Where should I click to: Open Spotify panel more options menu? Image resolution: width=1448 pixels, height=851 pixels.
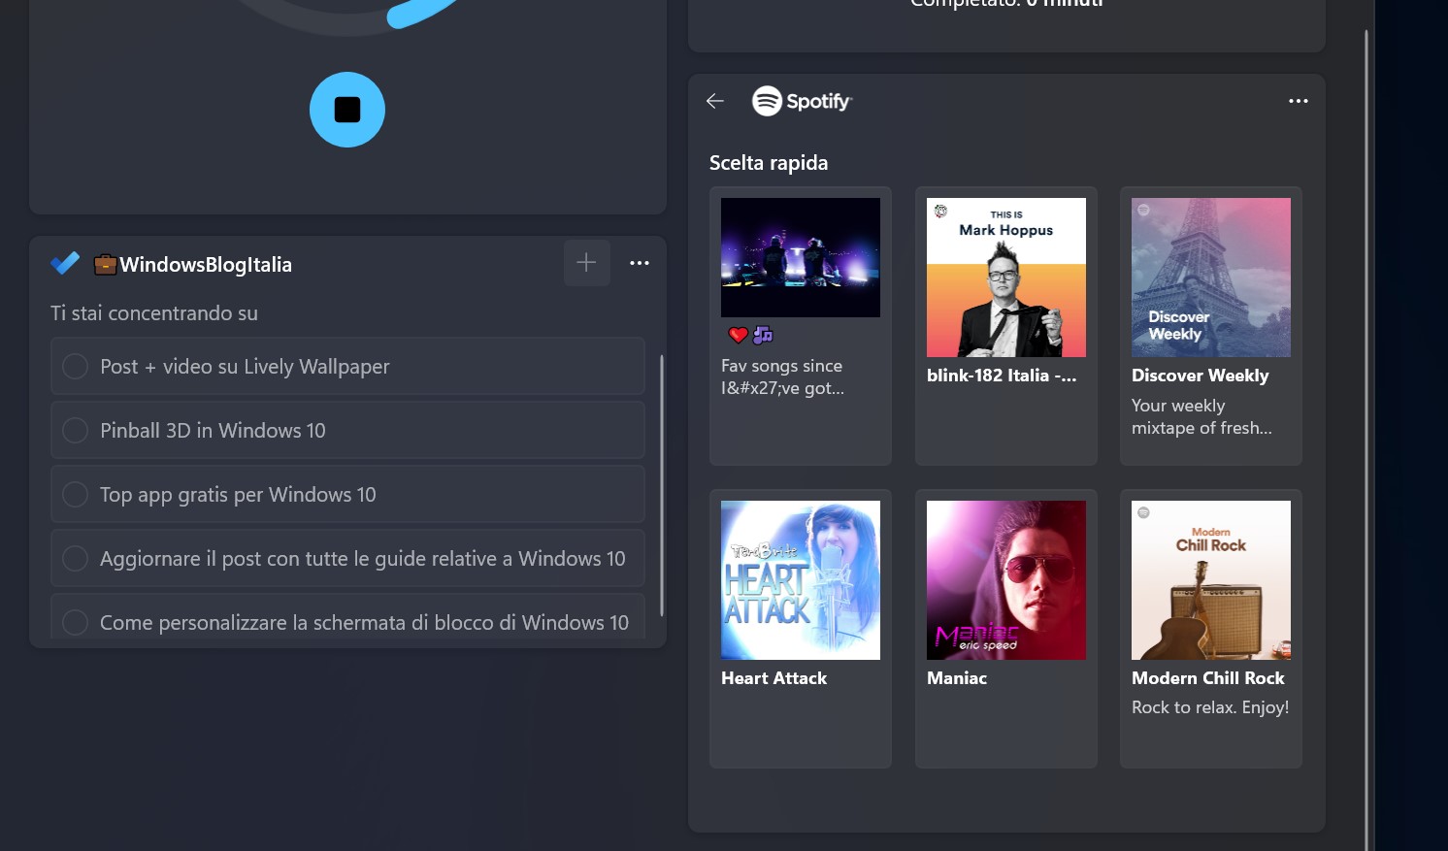[x=1298, y=101]
